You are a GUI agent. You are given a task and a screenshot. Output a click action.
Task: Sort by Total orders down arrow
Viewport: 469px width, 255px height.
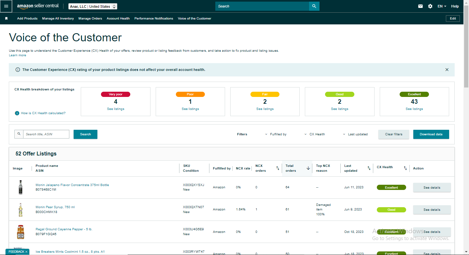pos(308,168)
